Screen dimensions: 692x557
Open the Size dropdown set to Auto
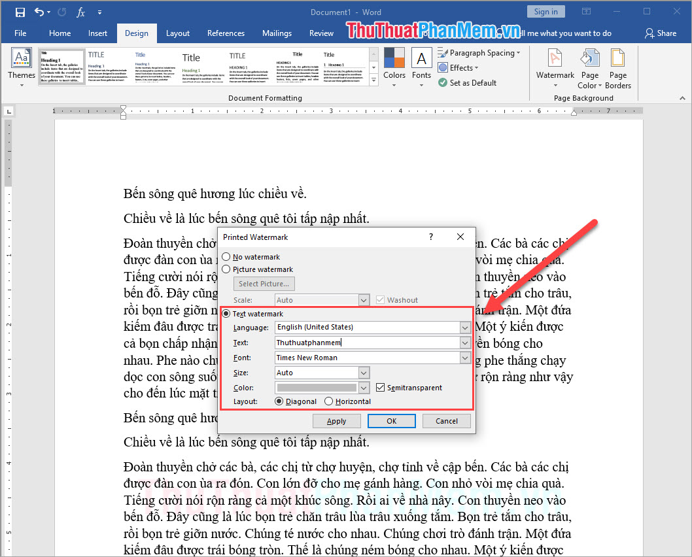pyautogui.click(x=364, y=372)
